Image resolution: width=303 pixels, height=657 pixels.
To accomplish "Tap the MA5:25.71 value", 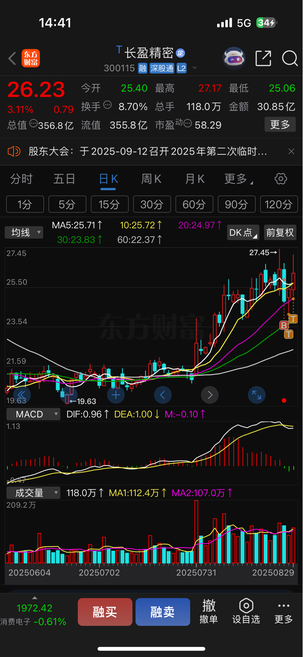I will 77,225.
